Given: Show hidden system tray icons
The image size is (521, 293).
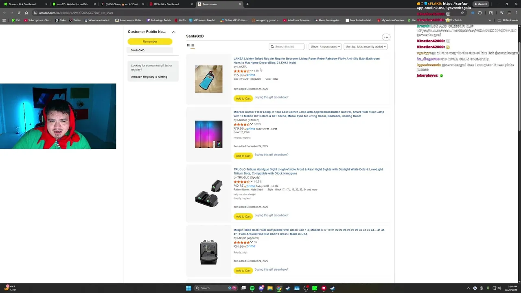Looking at the screenshot, I should pos(468,288).
